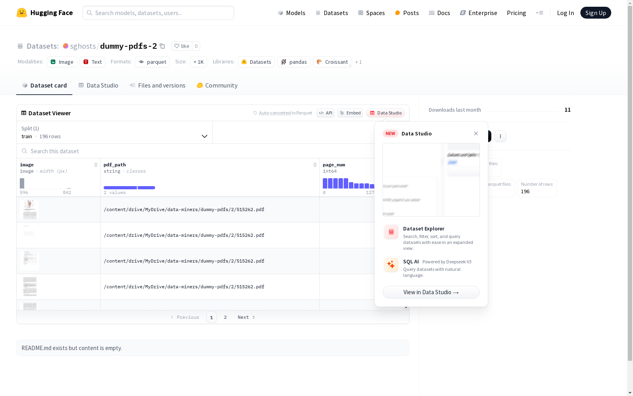Click the Dataset Explorer icon
Image resolution: width=633 pixels, height=396 pixels.
point(391,232)
